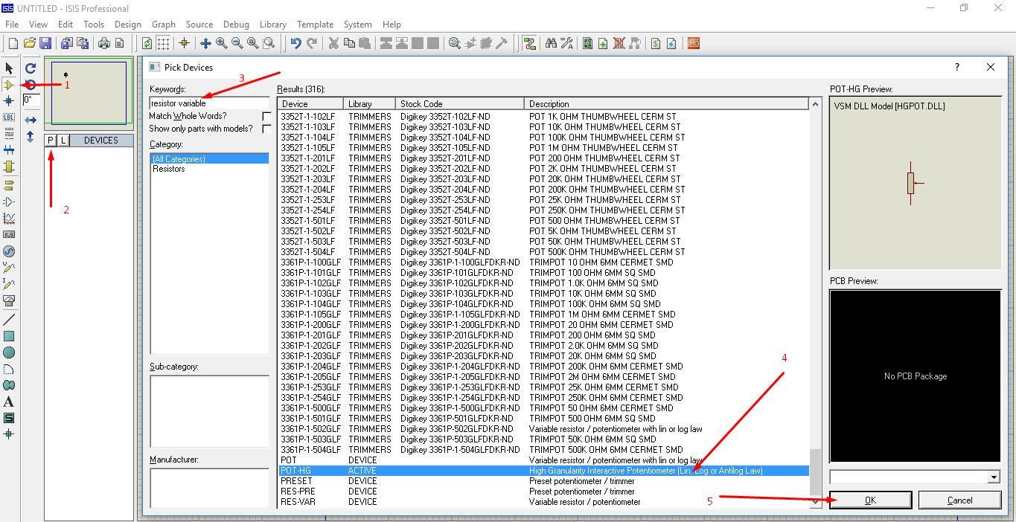Click the rotation angle input field
Screen dimensions: 1016x522
[x=31, y=100]
